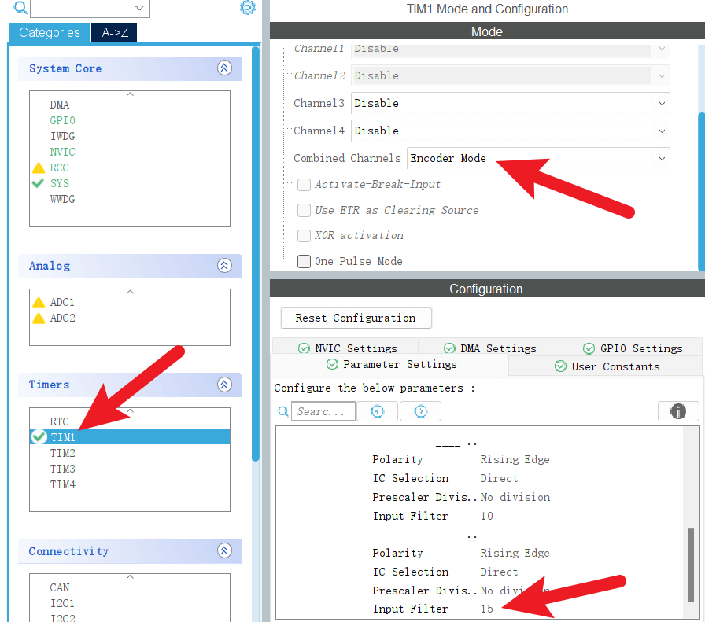Open the NVIC Settings tab
705x622 pixels.
(x=347, y=348)
